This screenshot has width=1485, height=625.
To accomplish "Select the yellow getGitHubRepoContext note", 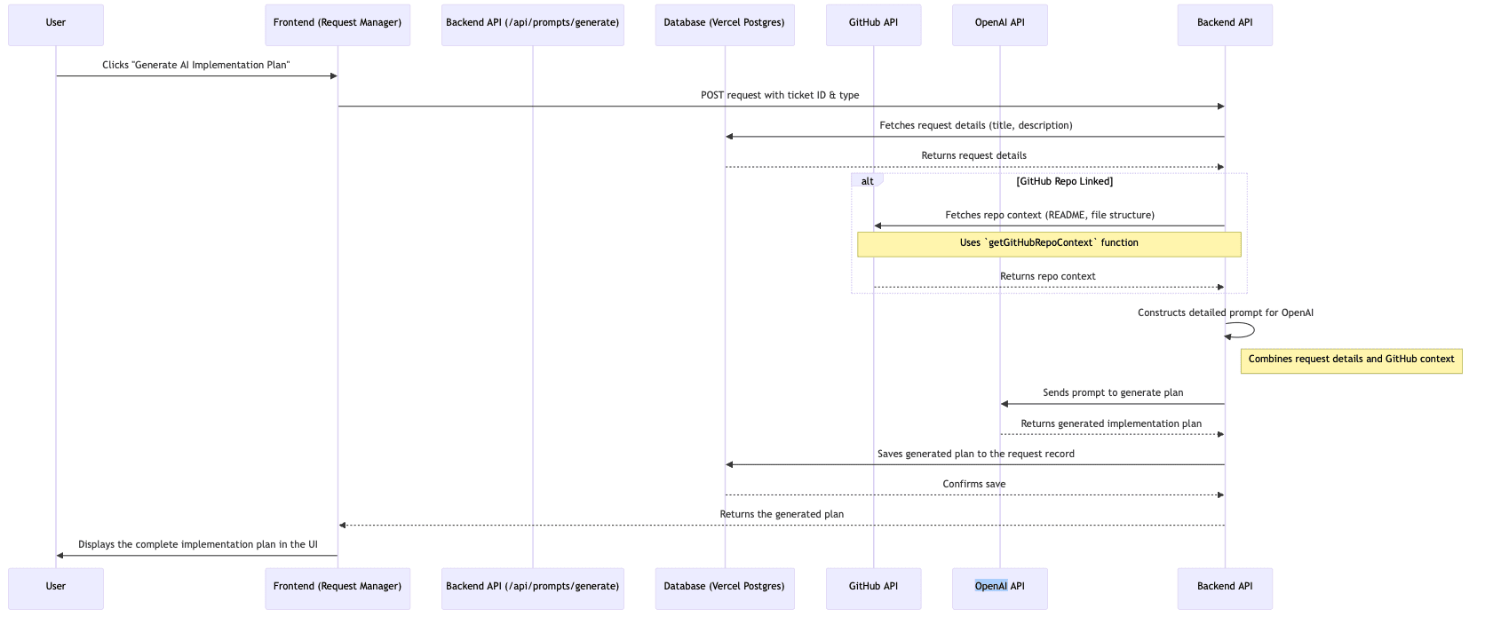I will tap(1049, 244).
